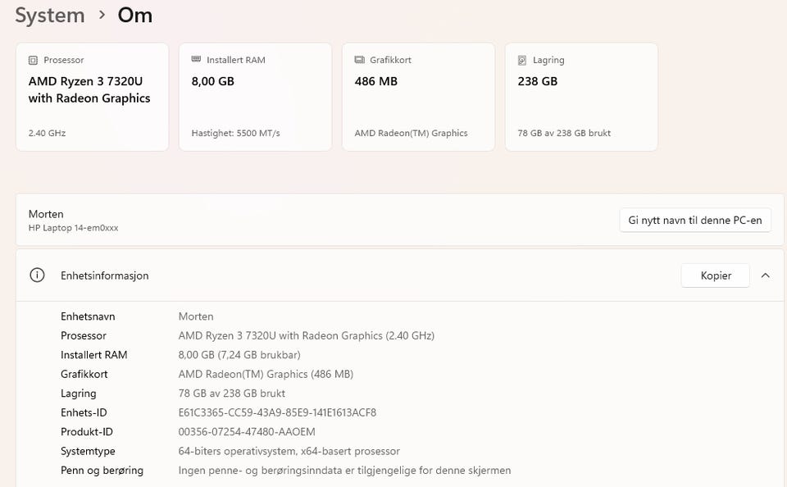Image resolution: width=787 pixels, height=487 pixels.
Task: Click 238 GB on the Lagring card
Action: 538,81
